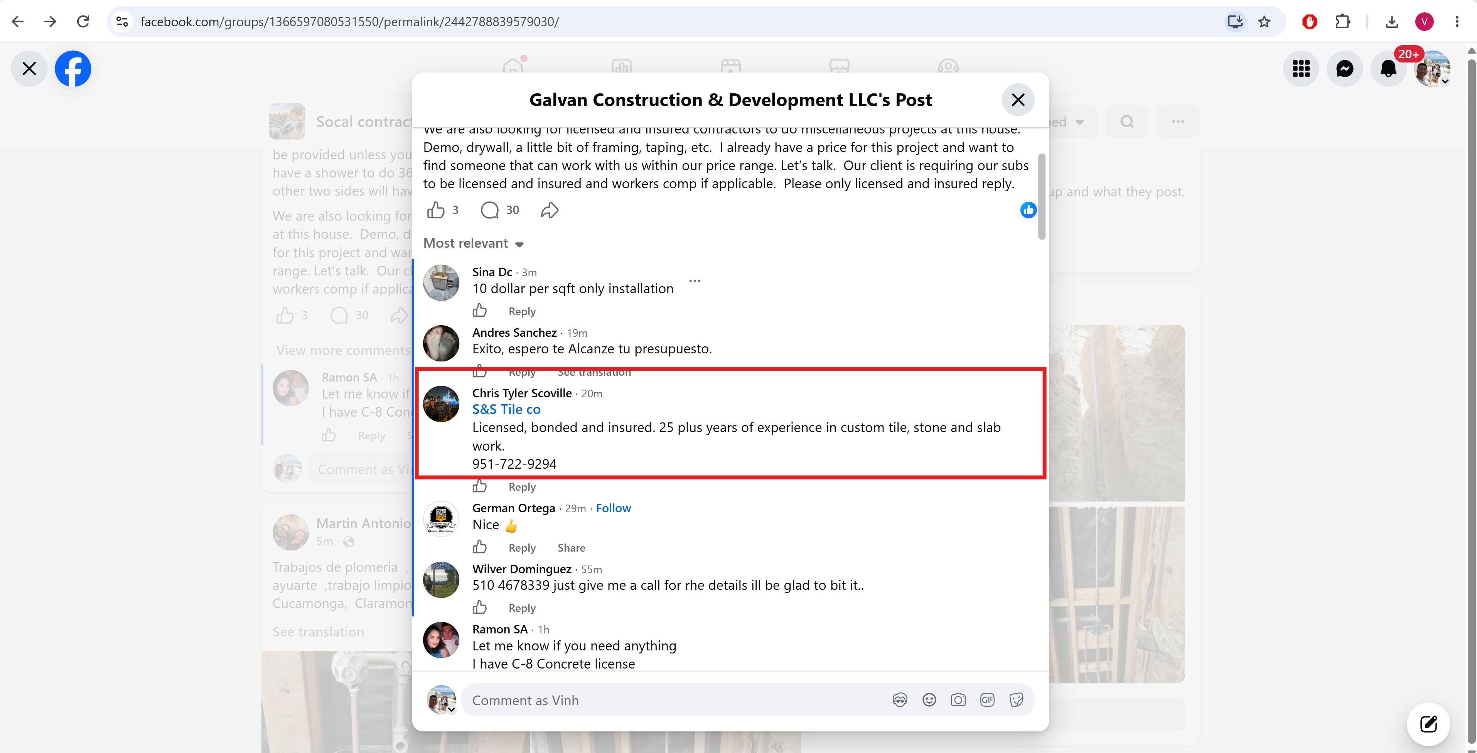Open the Facebook apps grid menu

click(1301, 69)
